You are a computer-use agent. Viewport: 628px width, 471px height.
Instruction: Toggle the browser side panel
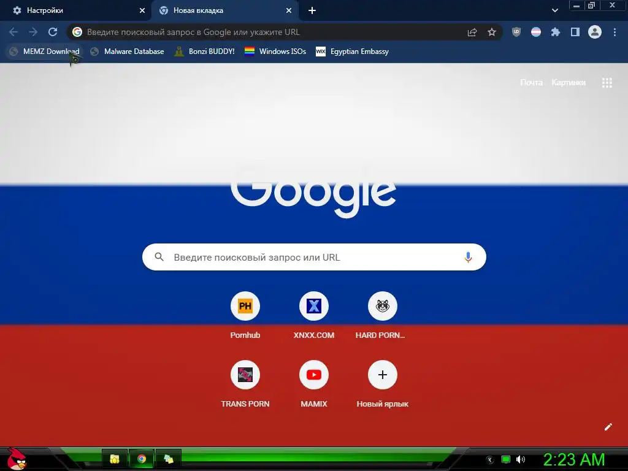575,32
